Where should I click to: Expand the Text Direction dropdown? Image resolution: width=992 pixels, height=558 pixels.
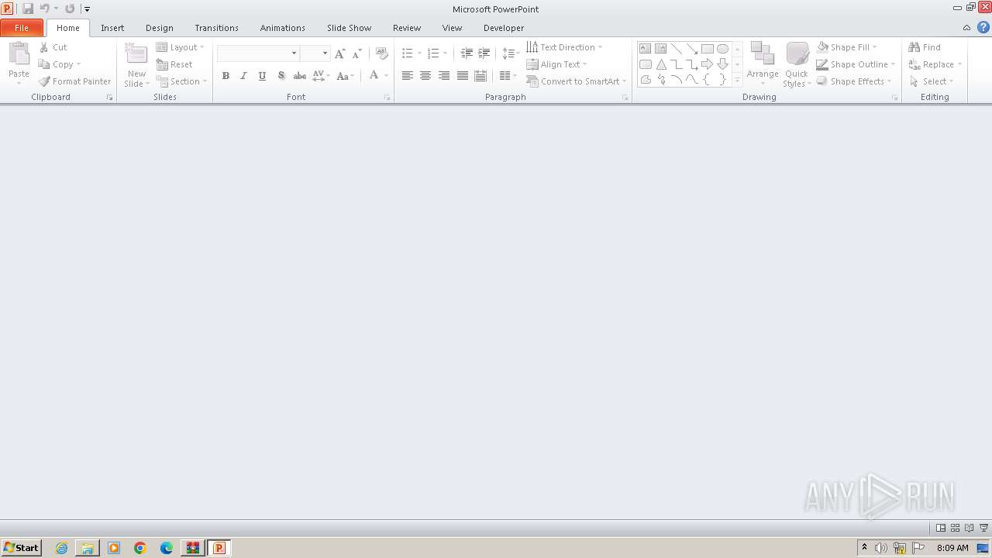564,47
